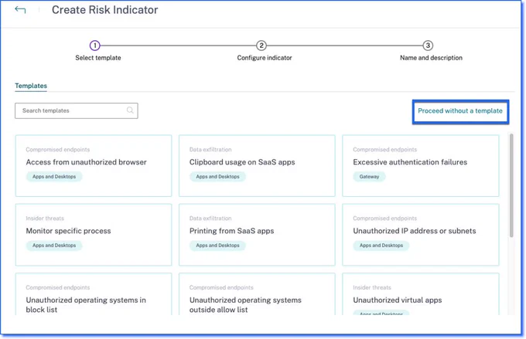The height and width of the screenshot is (339, 526).
Task: Click Data exfiltration label above Clipboard usage
Action: pos(210,149)
